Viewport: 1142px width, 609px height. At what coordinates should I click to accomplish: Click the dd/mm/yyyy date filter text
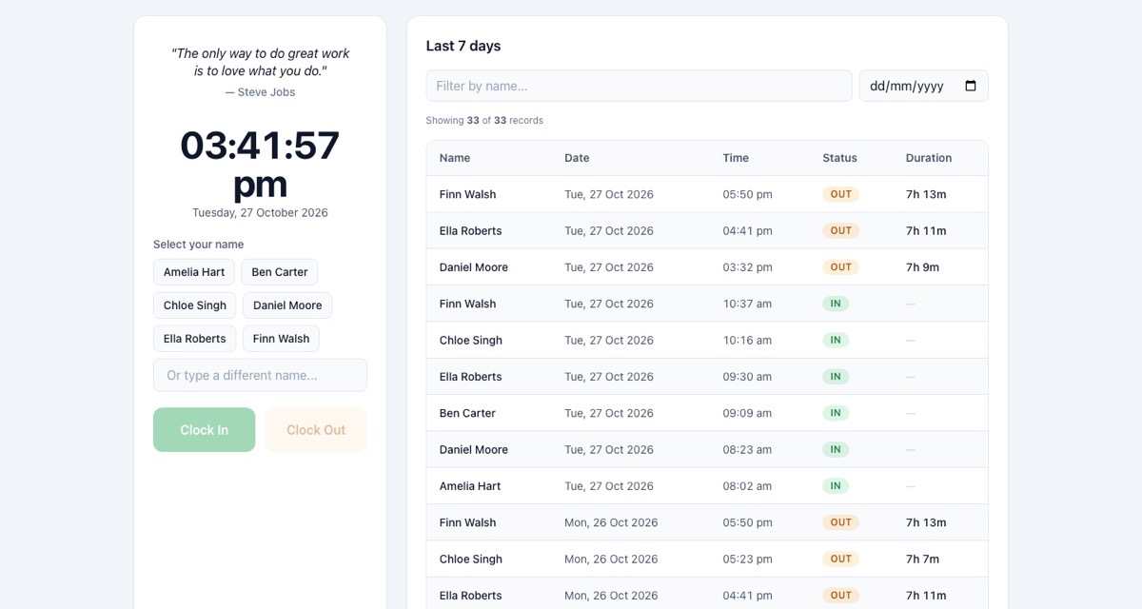click(907, 86)
